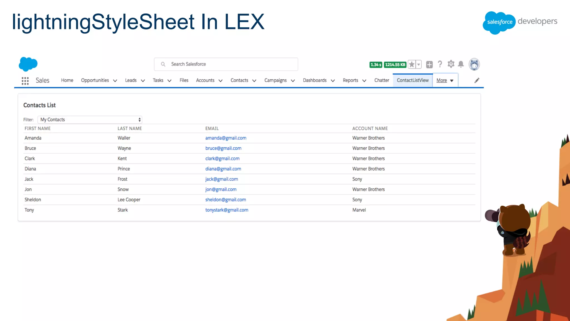Image resolution: width=570 pixels, height=321 pixels.
Task: Expand the Tasks tab chevron
Action: point(169,81)
